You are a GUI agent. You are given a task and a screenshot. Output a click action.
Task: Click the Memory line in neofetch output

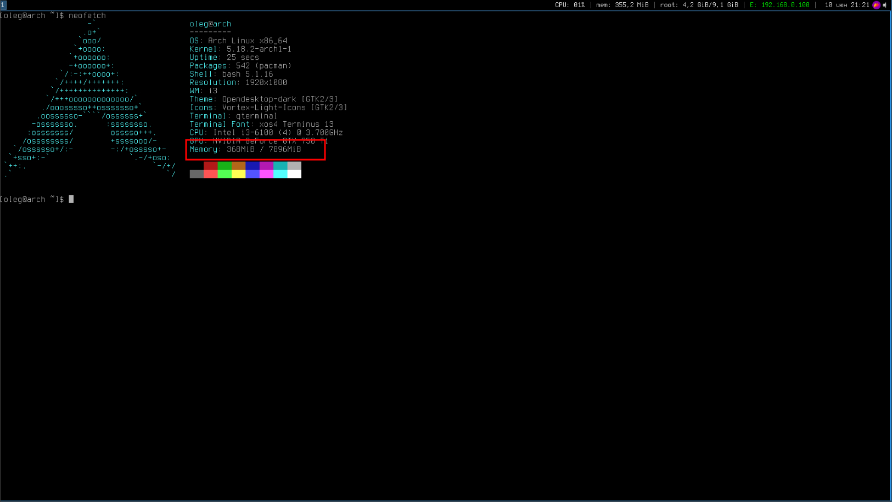point(245,149)
